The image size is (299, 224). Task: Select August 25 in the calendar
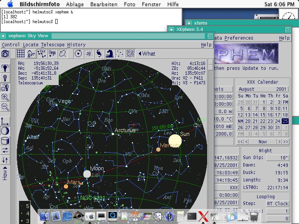point(285,121)
